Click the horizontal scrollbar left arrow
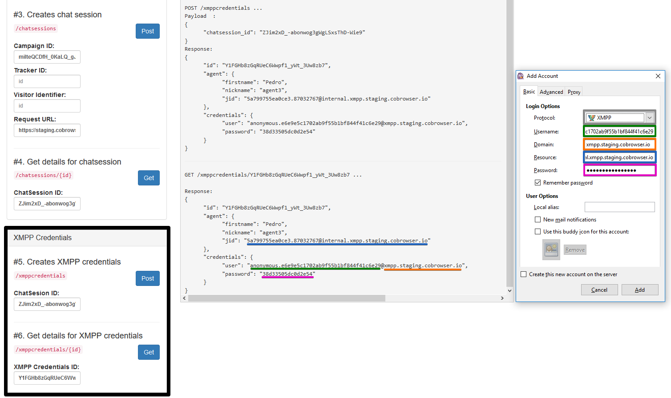Viewport: 671px width, 398px height. (x=184, y=298)
